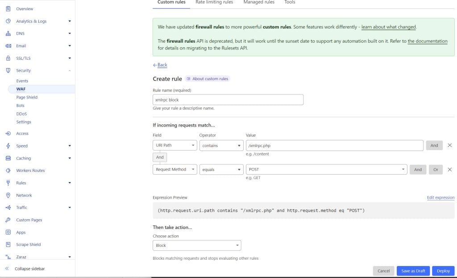Screen dimensions: 457x278
Task: Open the URI Path field dropdown
Action: click(x=174, y=145)
